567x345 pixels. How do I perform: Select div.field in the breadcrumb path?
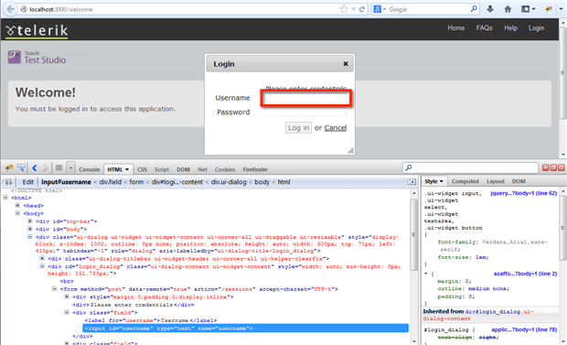coord(111,182)
